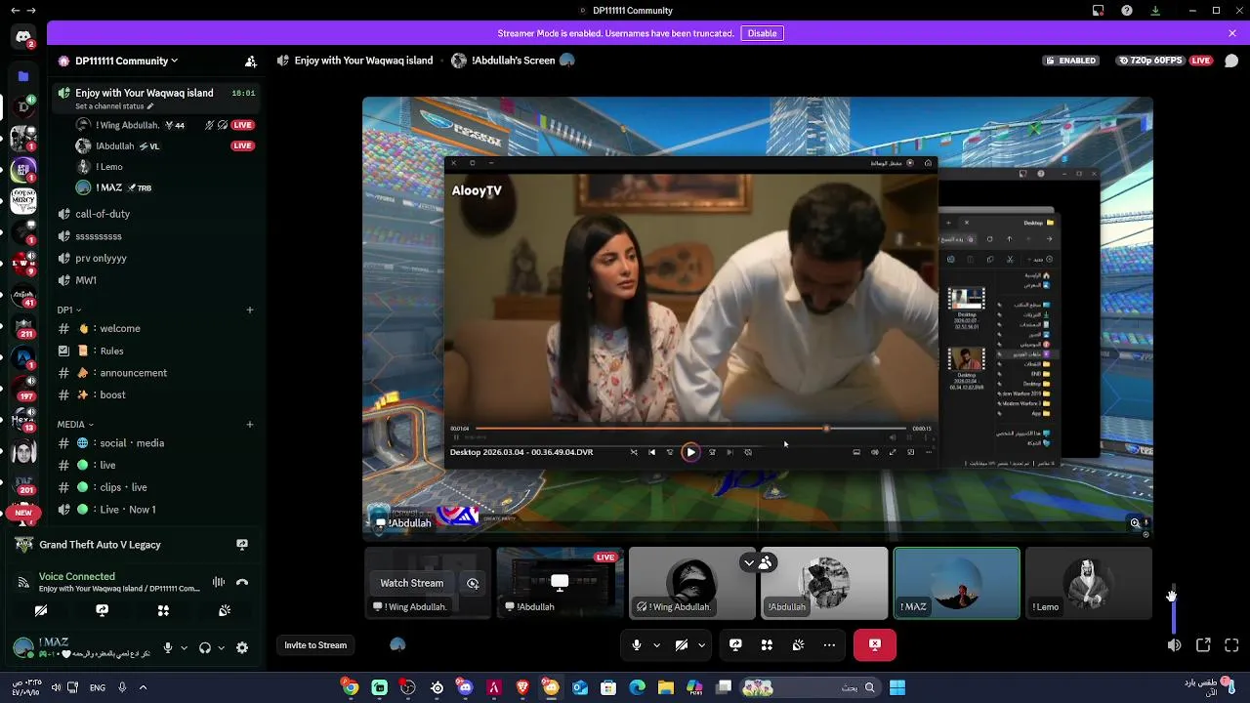Open more options ellipsis in call bar
Viewport: 1250px width, 703px height.
coord(829,645)
